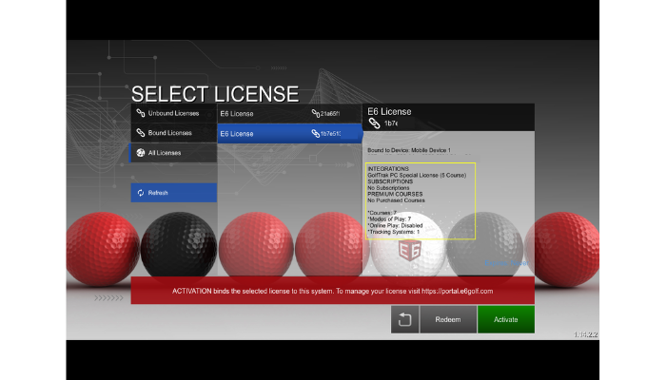Click the All Licenses globe icon

(140, 153)
